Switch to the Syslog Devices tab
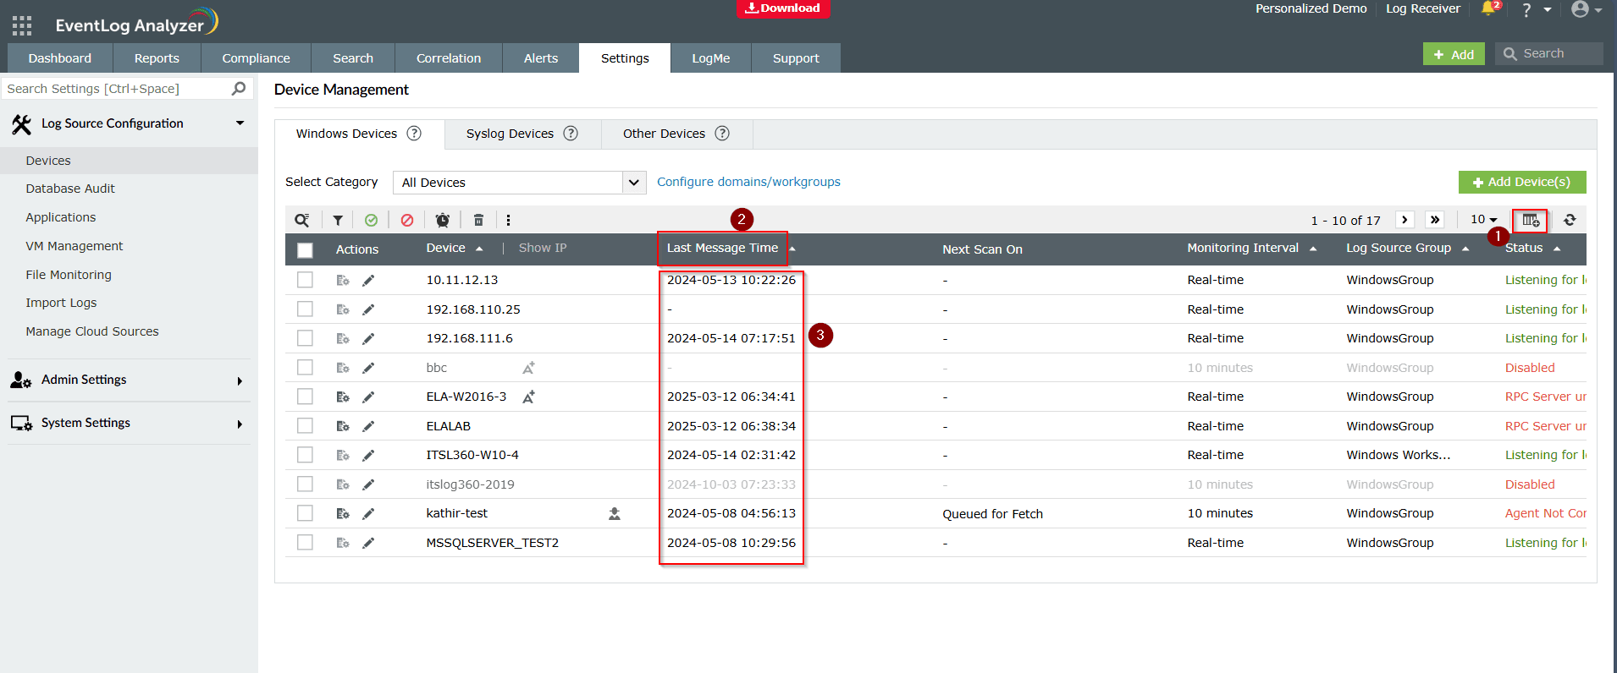The height and width of the screenshot is (673, 1617). (x=510, y=134)
